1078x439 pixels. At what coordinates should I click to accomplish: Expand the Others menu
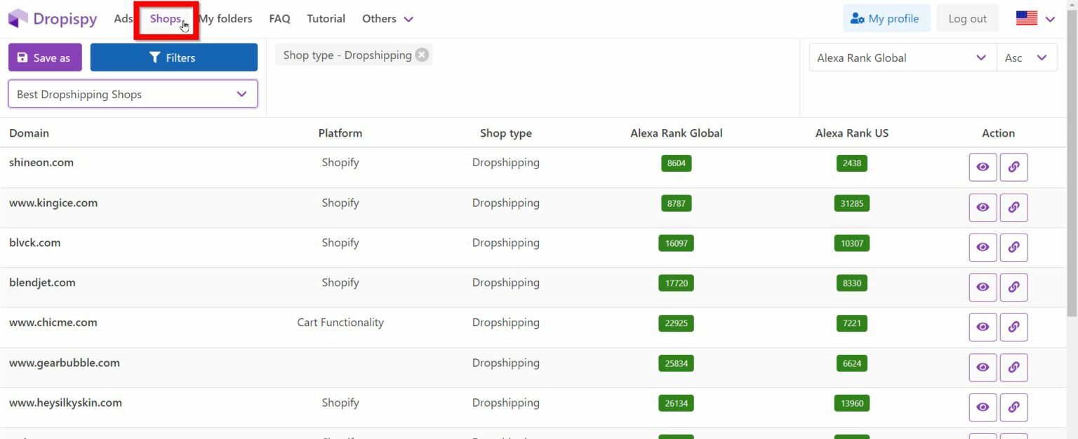click(387, 19)
